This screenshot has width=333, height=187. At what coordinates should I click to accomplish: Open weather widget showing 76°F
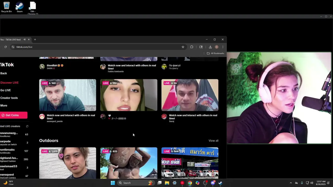pyautogui.click(x=8, y=183)
